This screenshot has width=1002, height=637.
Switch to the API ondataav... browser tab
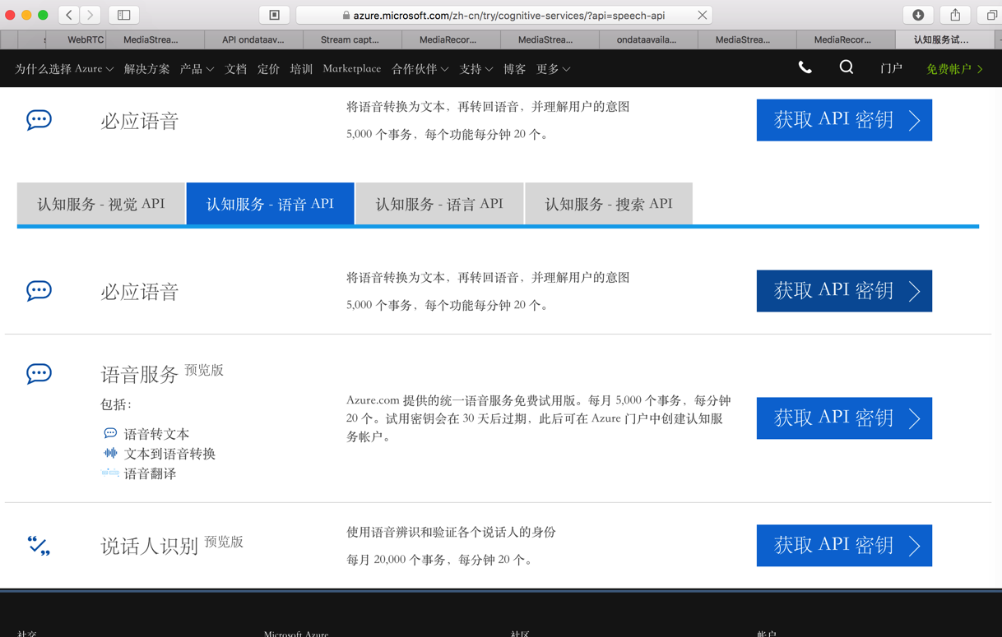(x=253, y=39)
